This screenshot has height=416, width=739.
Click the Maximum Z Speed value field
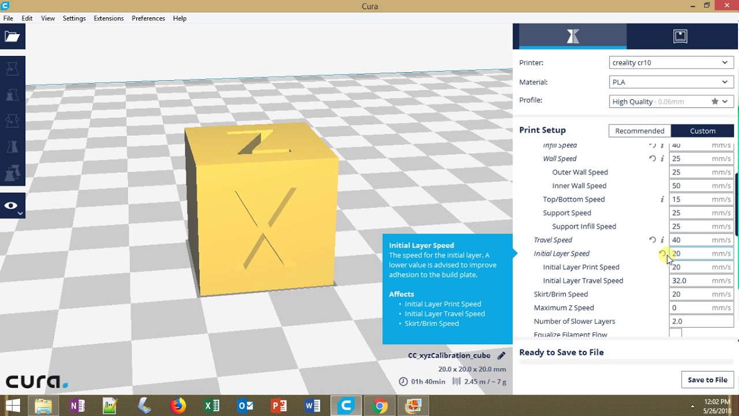[x=701, y=308]
